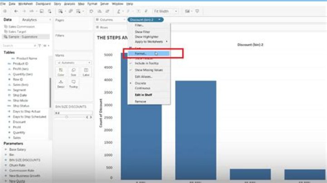The width and height of the screenshot is (327, 183).
Task: Open the Label mark property
Action: tap(85, 72)
